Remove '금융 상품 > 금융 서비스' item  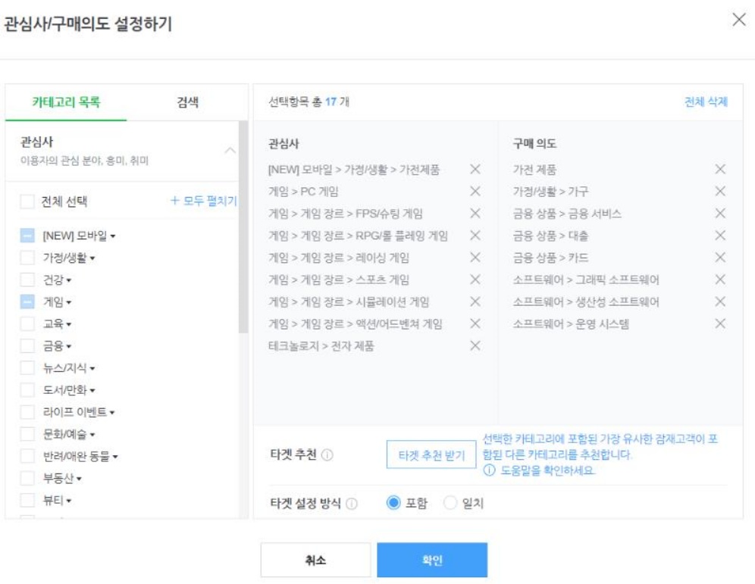tap(720, 214)
